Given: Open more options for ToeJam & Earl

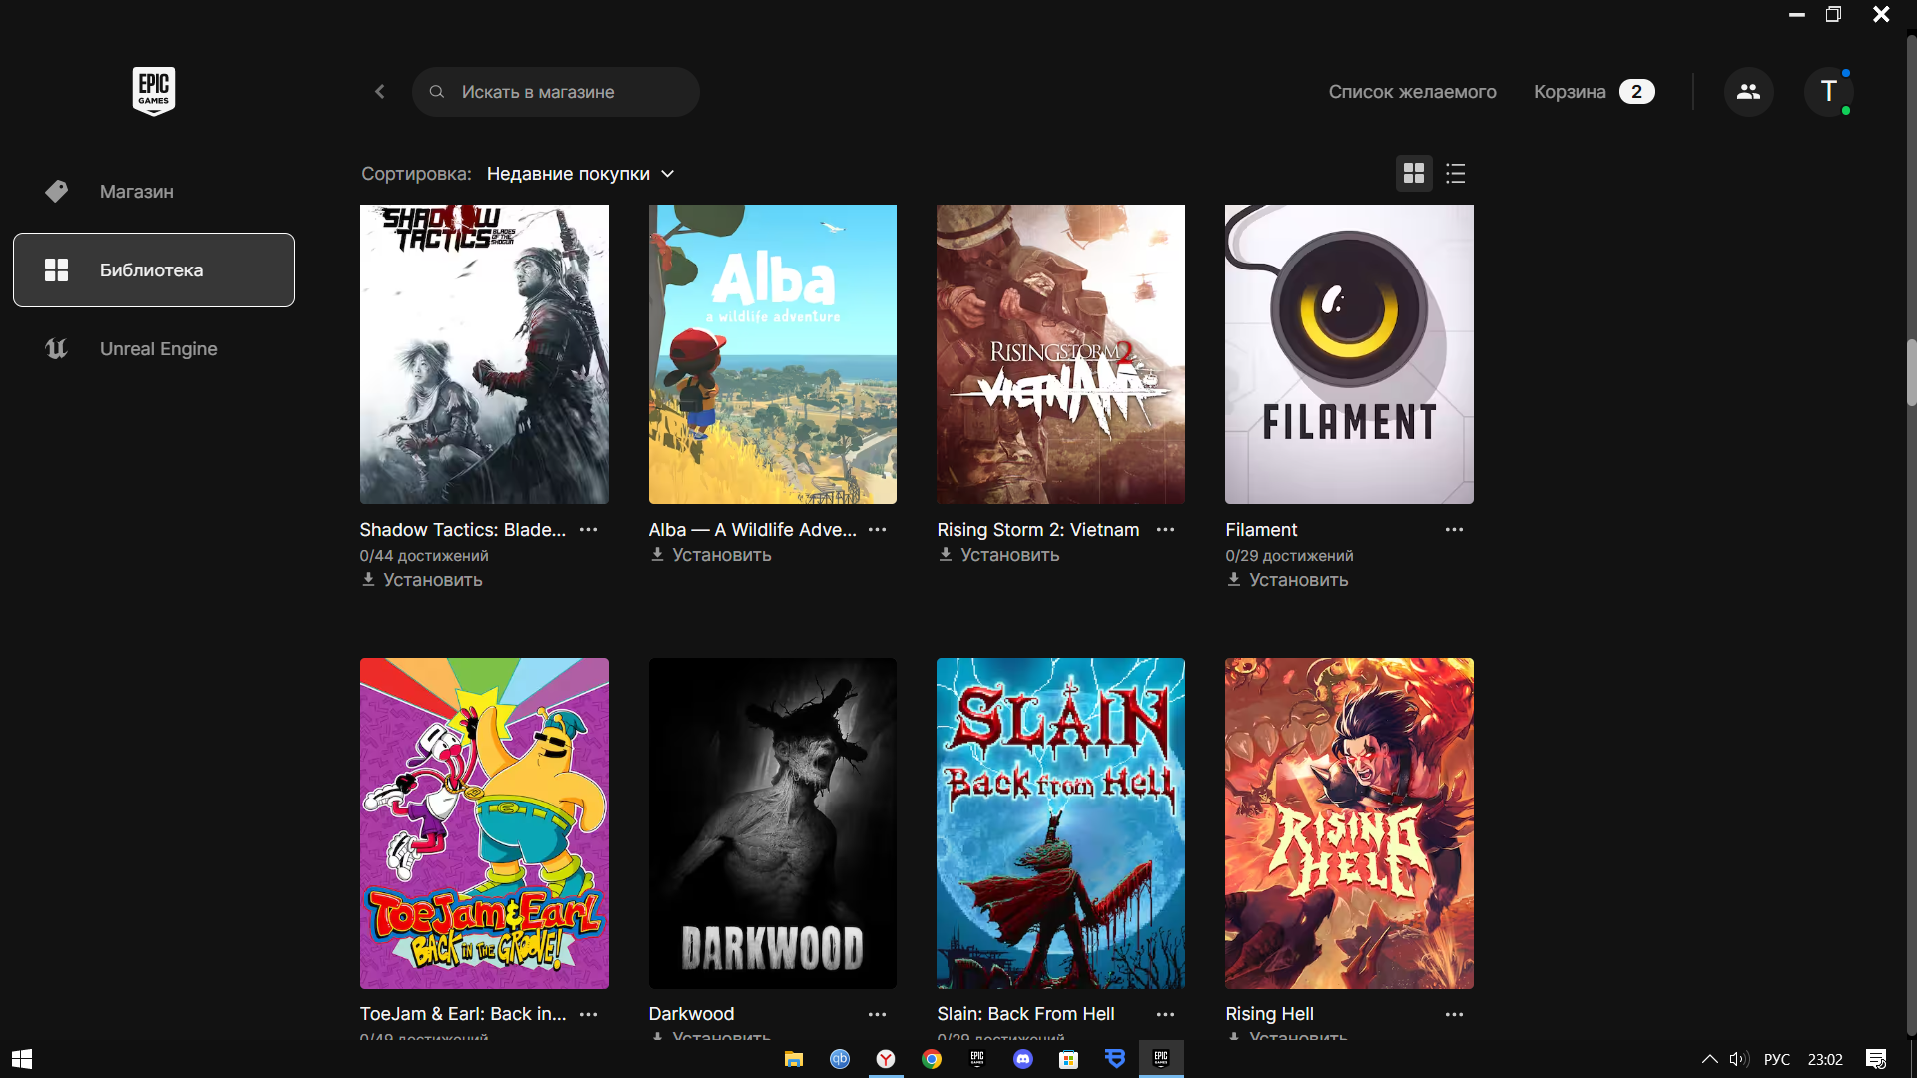Looking at the screenshot, I should pos(589,1014).
